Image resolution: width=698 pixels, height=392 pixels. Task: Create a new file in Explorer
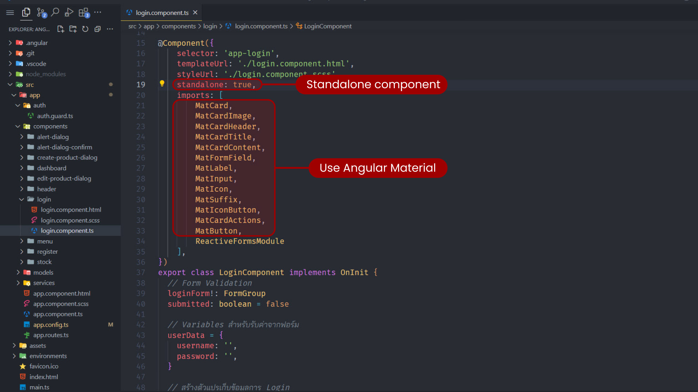click(x=60, y=29)
